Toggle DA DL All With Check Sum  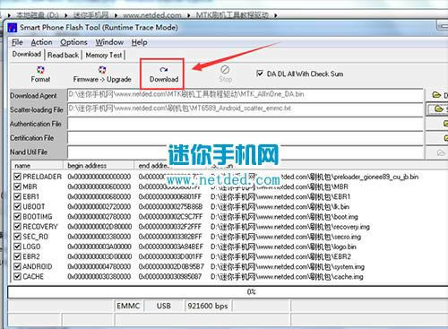click(260, 74)
